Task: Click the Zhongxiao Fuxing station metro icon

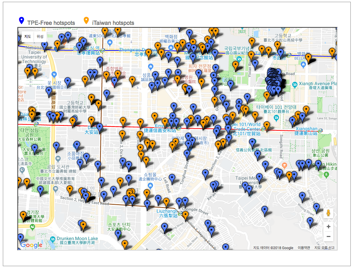Action: 102,50
